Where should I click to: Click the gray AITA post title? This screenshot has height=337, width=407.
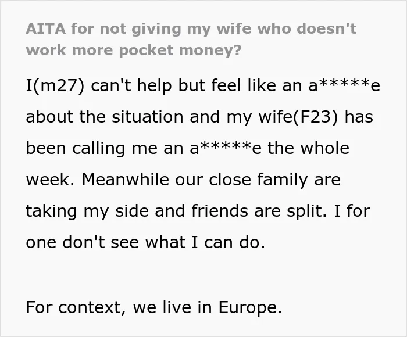coord(191,40)
